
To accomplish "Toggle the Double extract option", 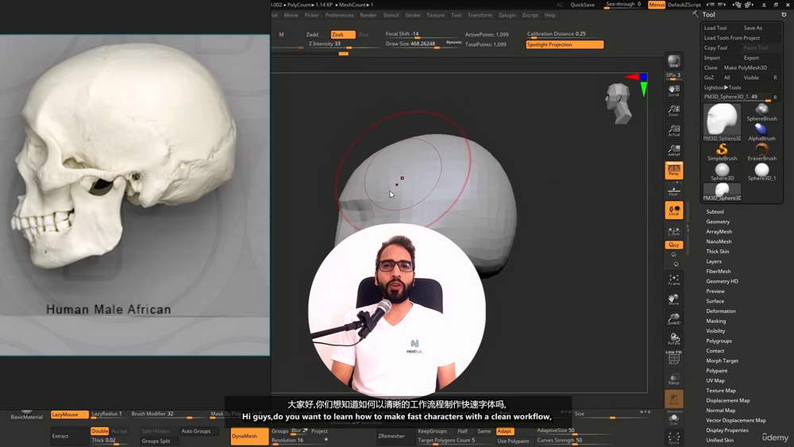I will tap(100, 431).
